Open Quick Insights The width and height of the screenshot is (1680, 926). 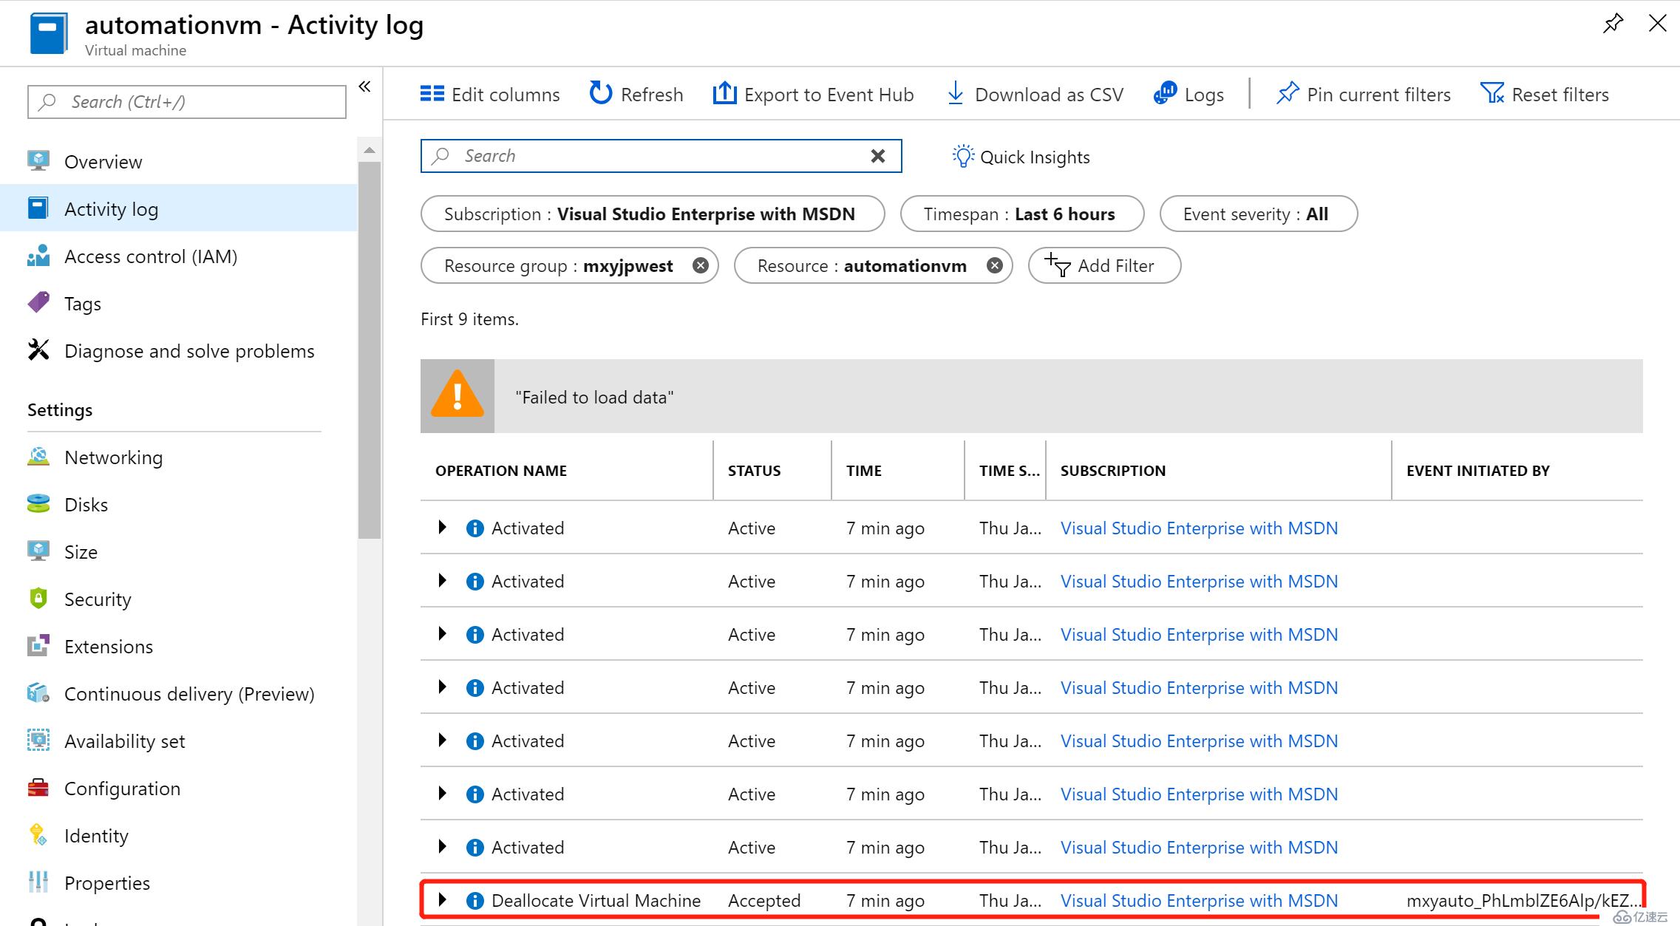(1020, 157)
